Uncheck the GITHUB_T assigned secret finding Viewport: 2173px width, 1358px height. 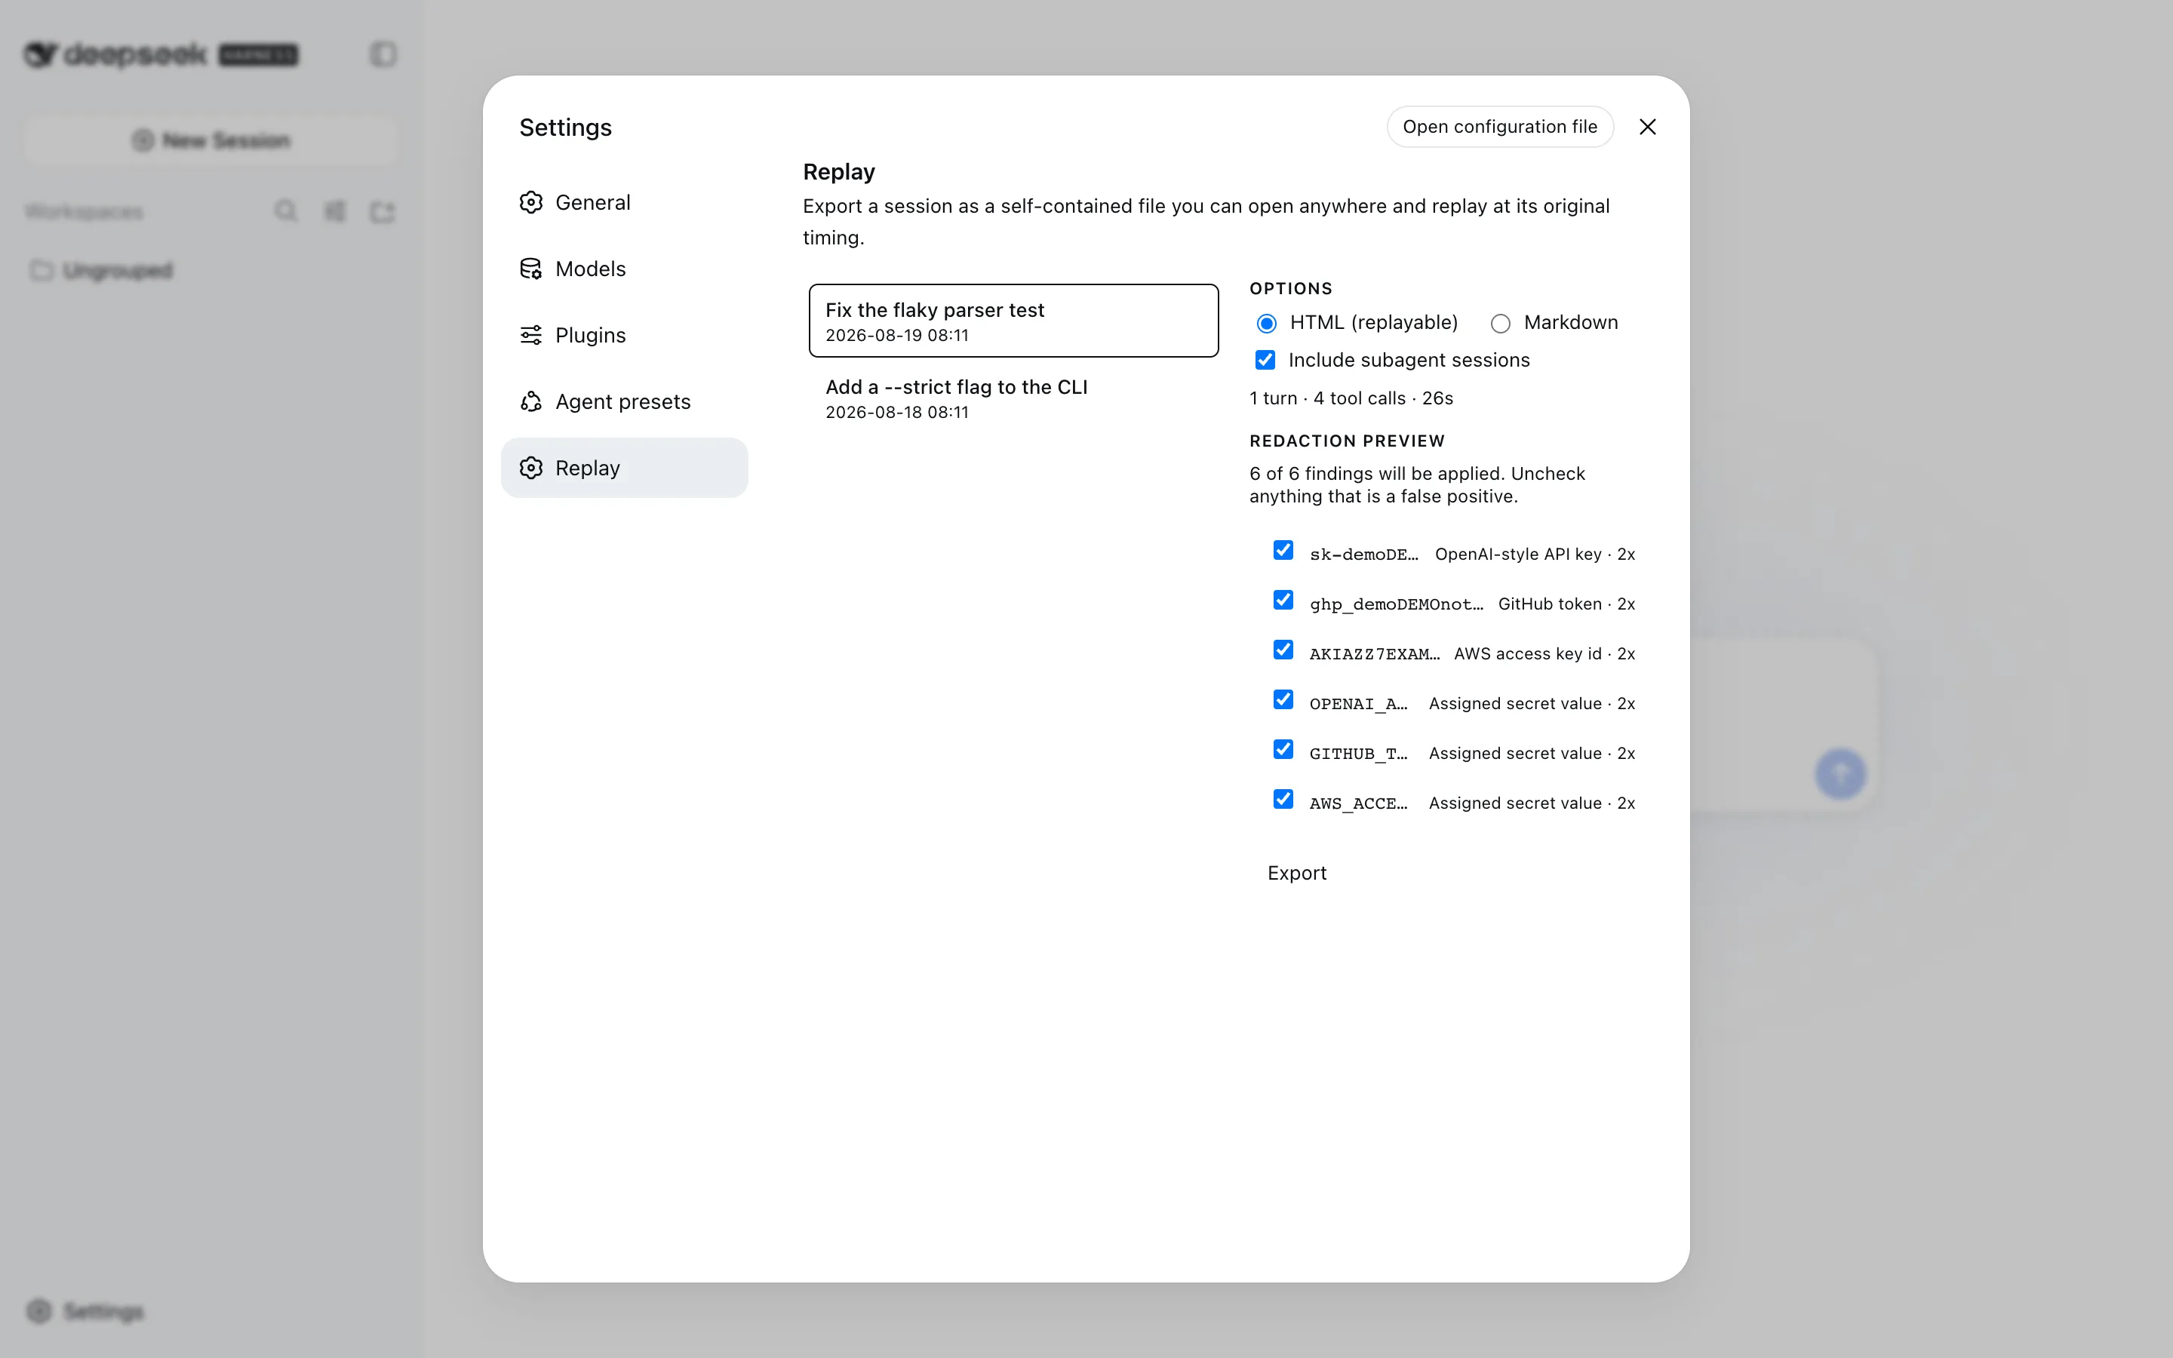1283,749
